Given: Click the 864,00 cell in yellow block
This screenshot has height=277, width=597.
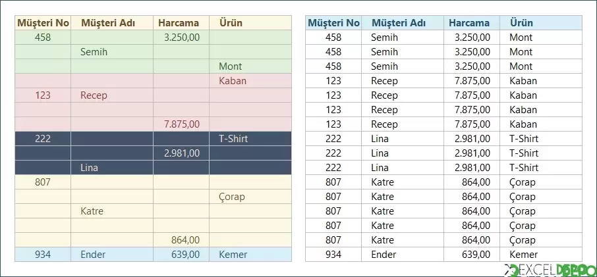Looking at the screenshot, I should 181,240.
